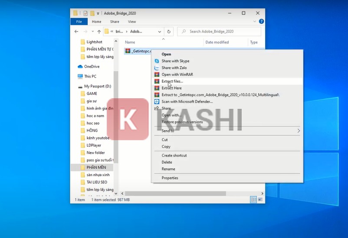
Task: Click horizontal scrollbar right arrow
Action: pos(262,193)
